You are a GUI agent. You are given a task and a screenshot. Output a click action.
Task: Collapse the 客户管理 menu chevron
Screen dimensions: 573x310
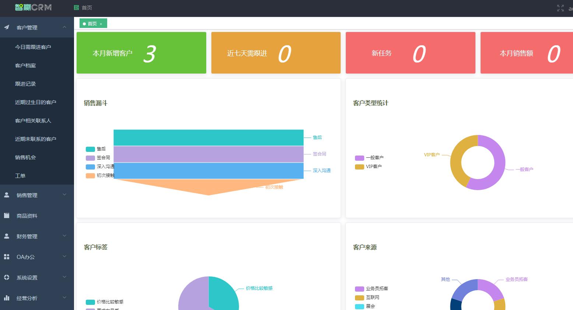tap(64, 27)
